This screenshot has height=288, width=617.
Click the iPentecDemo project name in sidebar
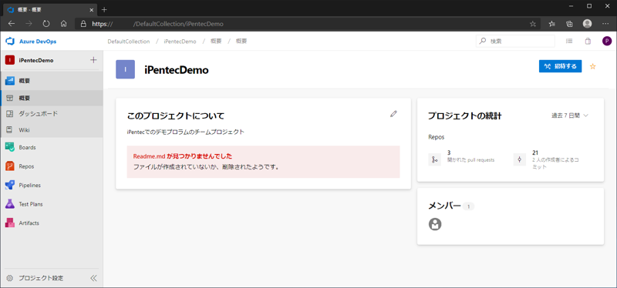[x=36, y=61]
